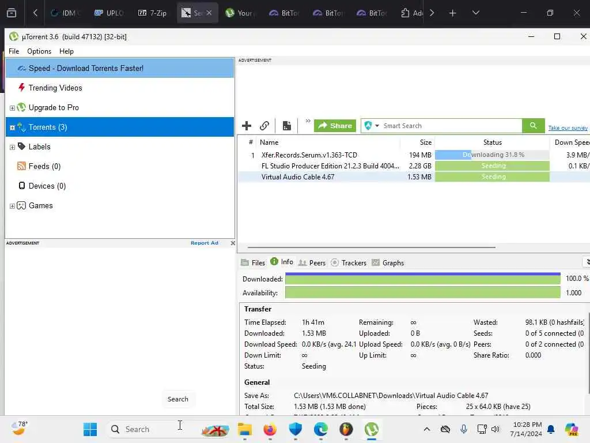This screenshot has width=590, height=443.
Task: Expand the Labels tree node
Action: [12, 147]
